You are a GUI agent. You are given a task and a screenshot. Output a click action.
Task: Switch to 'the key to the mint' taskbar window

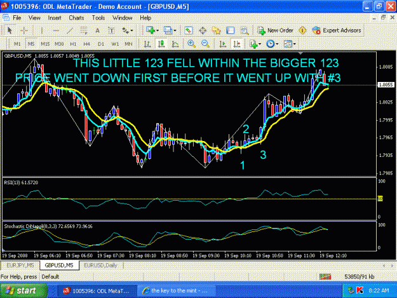tap(177, 291)
